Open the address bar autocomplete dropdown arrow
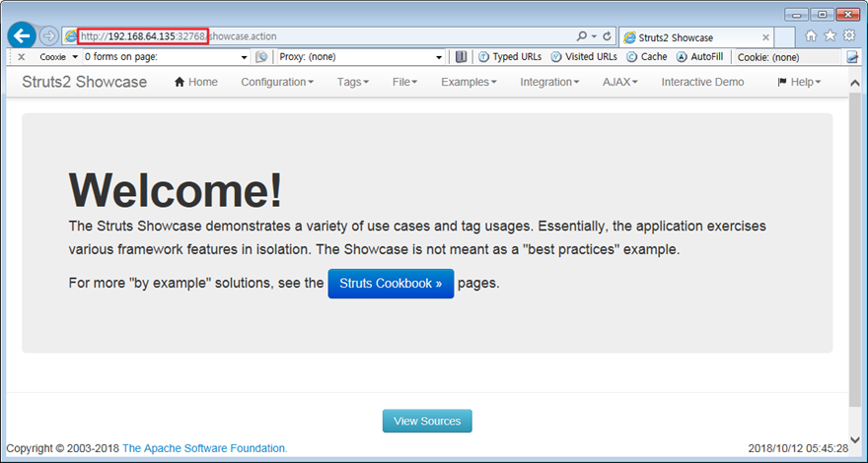This screenshot has height=463, width=868. click(595, 36)
